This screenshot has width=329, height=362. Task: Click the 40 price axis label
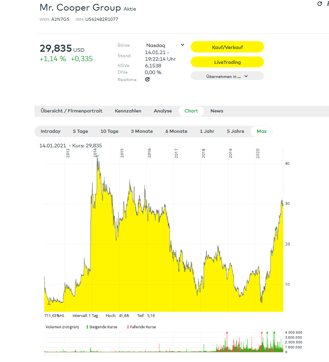(287, 163)
